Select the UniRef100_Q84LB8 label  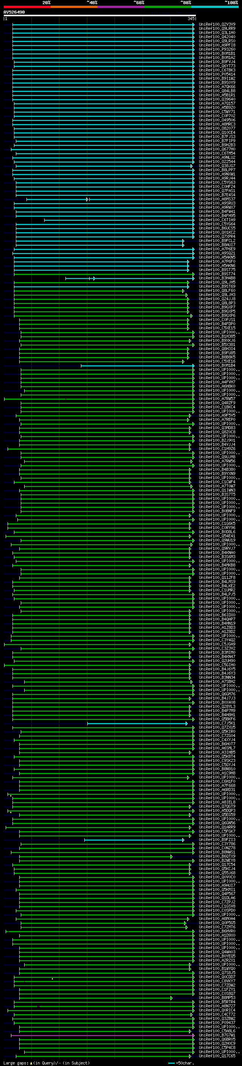coord(217,91)
